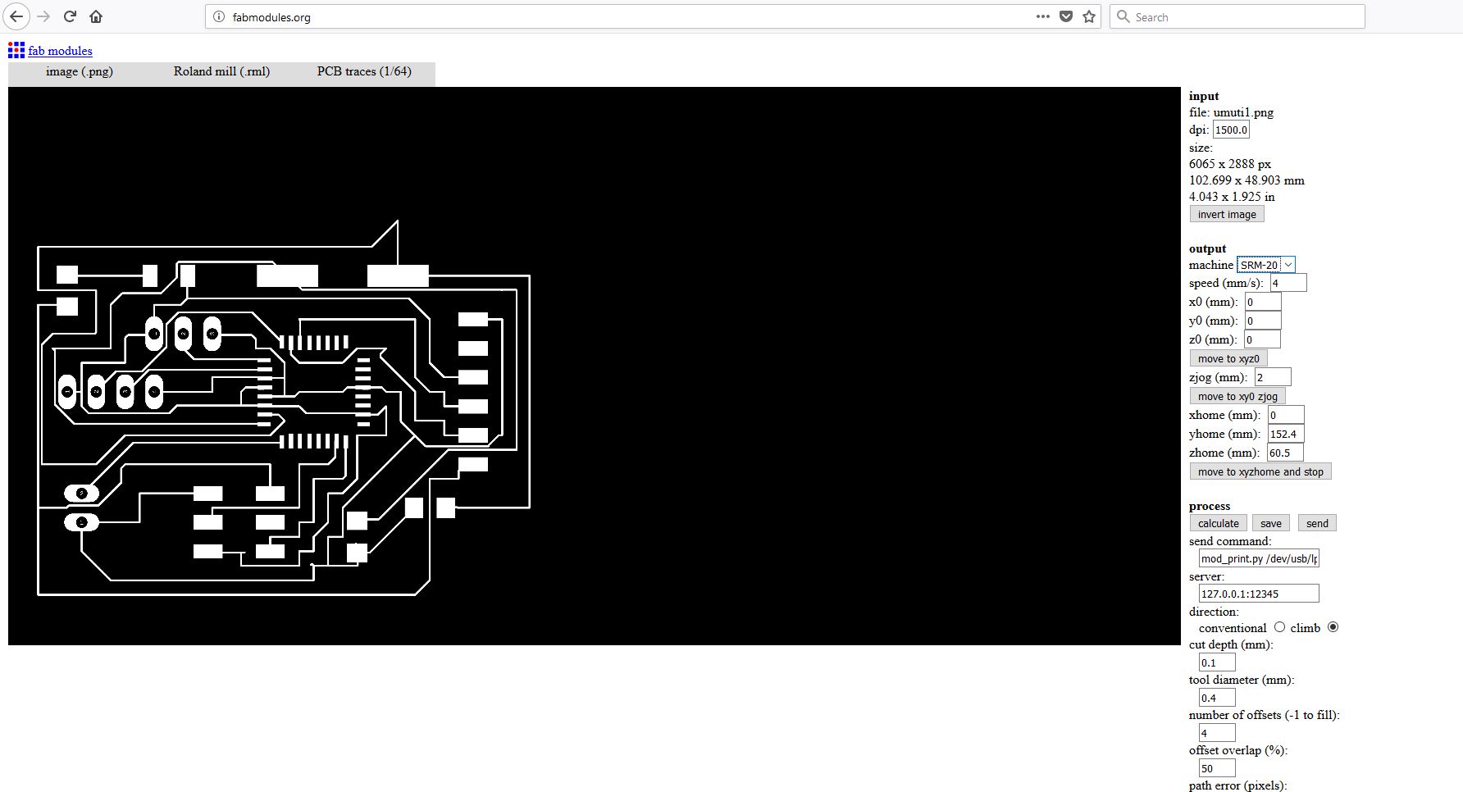Click the server address input field

pos(1259,594)
